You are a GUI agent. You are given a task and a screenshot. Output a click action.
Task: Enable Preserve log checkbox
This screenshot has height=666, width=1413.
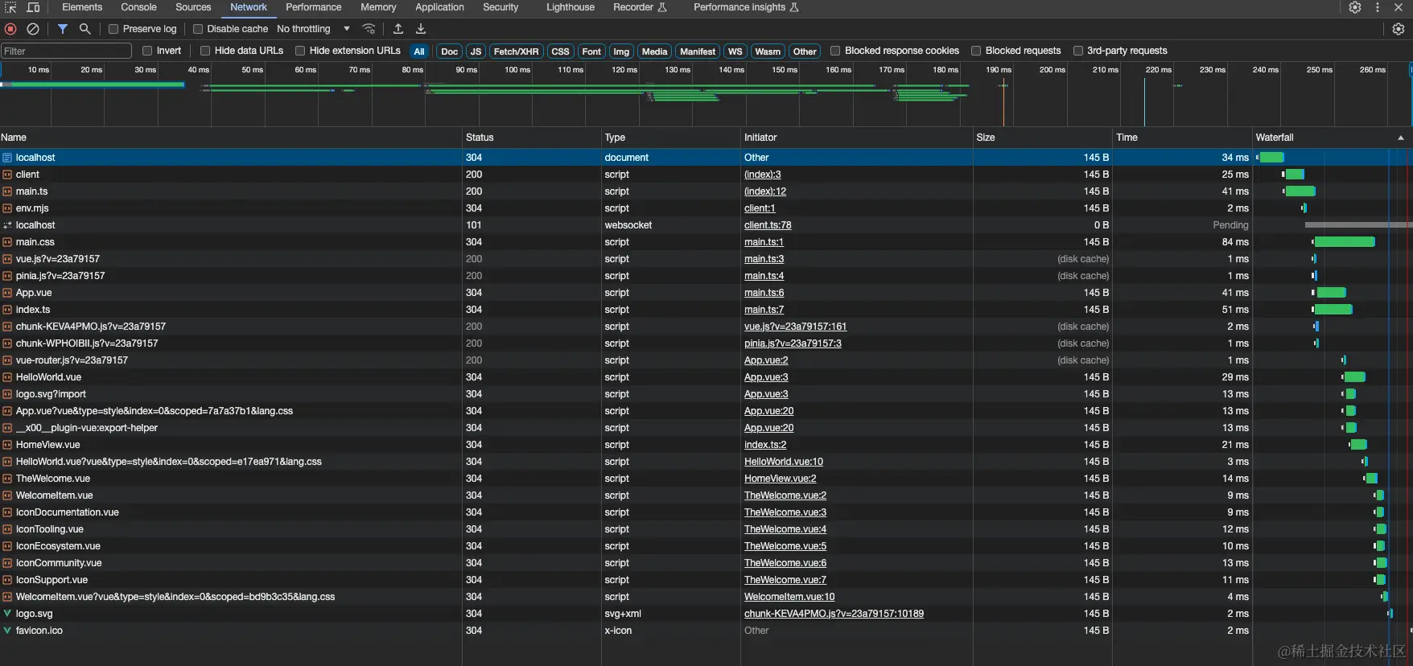tap(113, 29)
